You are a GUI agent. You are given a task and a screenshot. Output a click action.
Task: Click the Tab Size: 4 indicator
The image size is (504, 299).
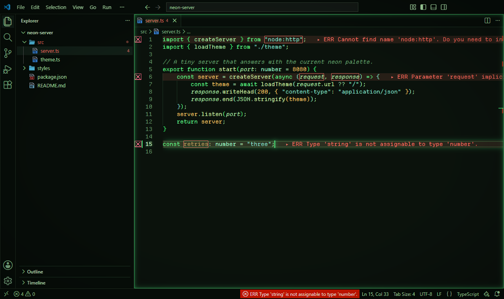coord(404,294)
